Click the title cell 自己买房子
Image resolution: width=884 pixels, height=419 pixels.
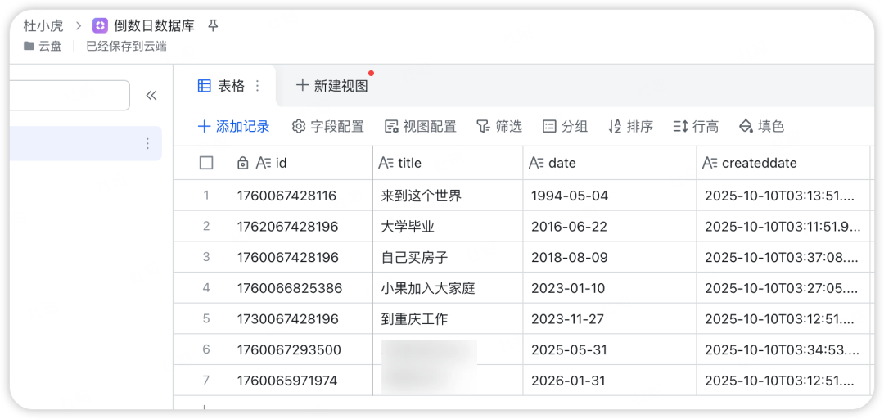click(x=448, y=257)
